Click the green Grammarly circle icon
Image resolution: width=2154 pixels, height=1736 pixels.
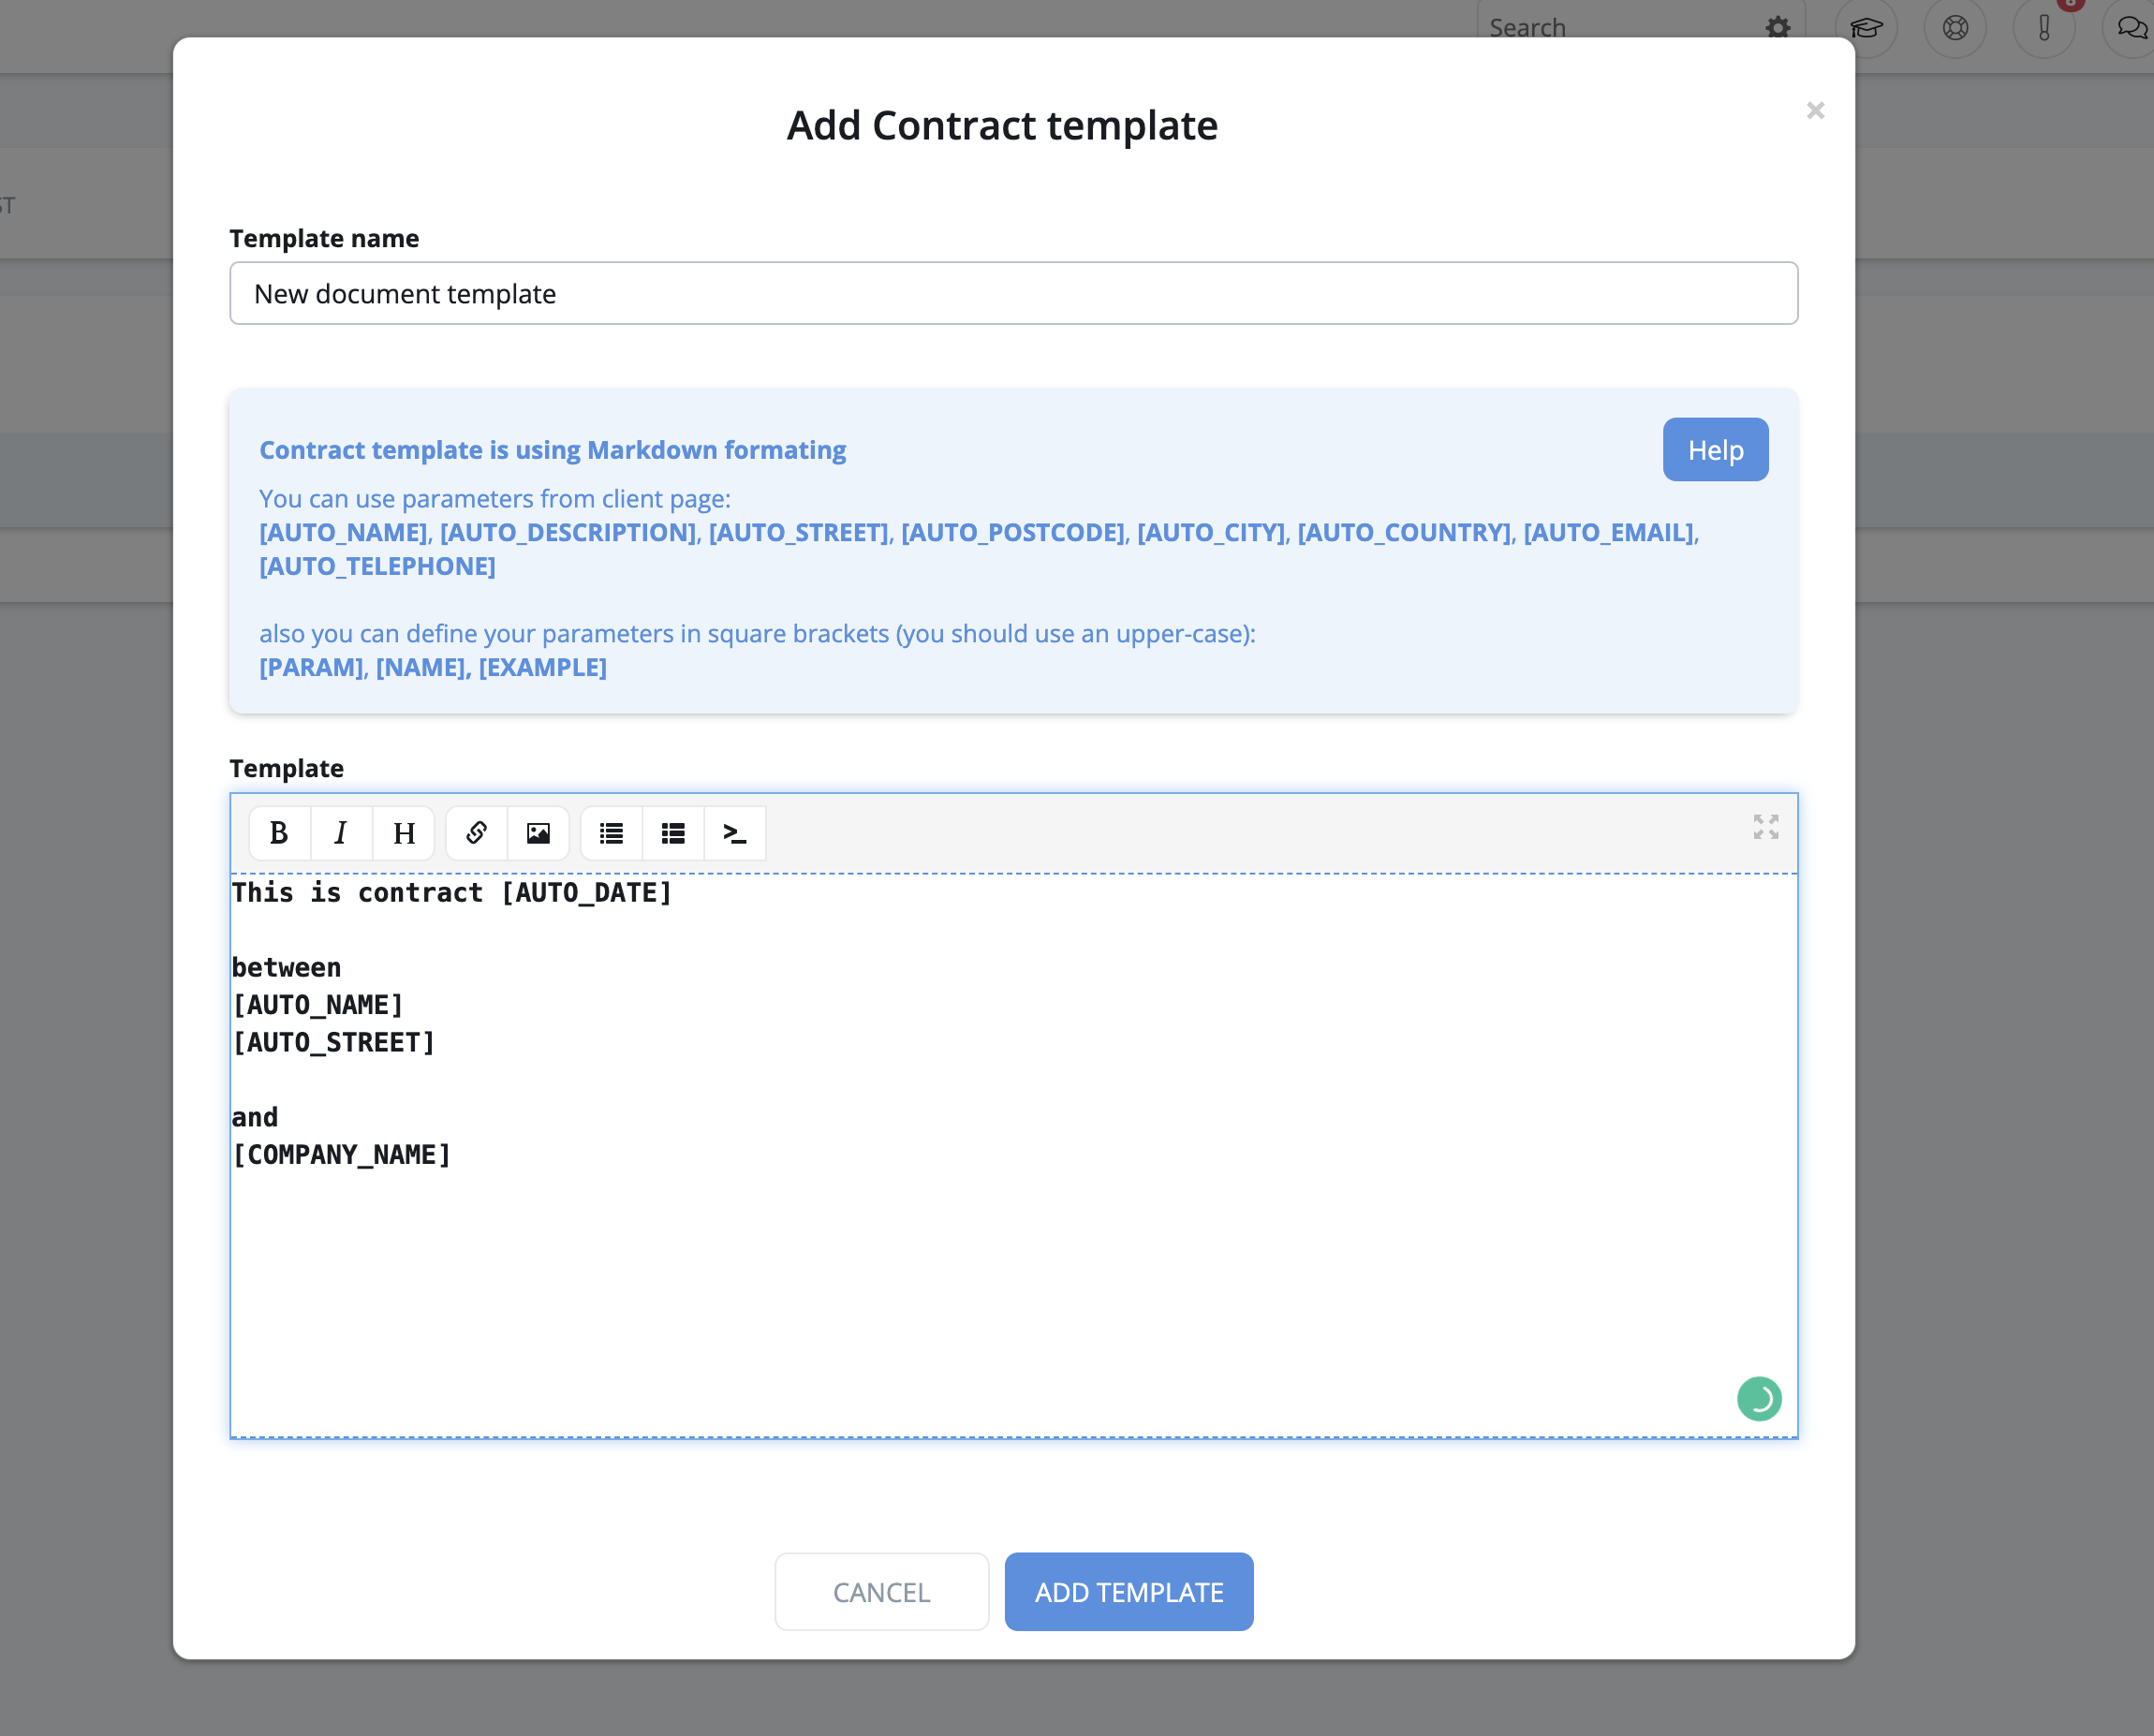1759,1398
